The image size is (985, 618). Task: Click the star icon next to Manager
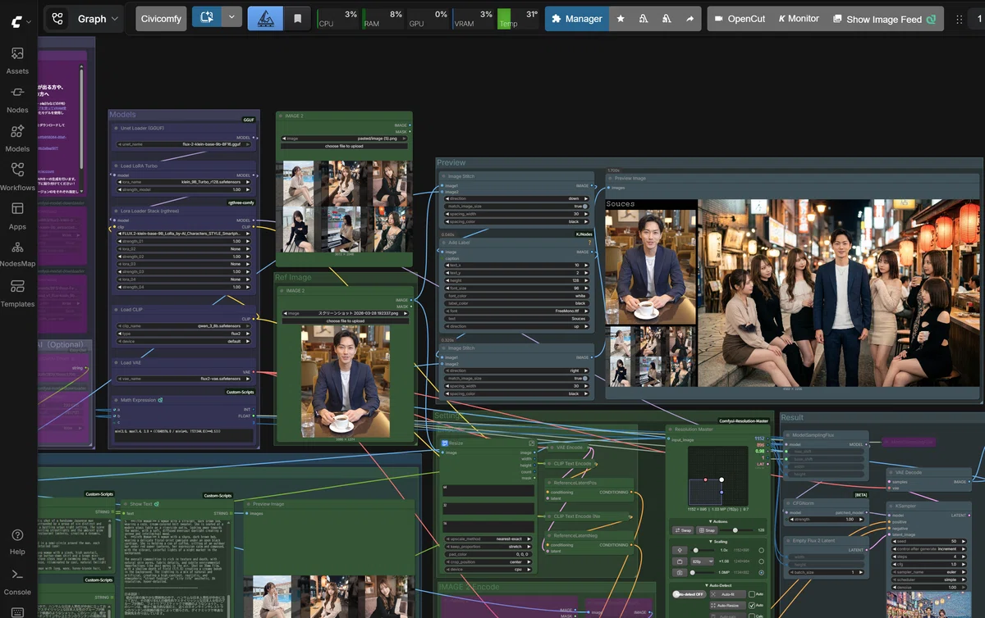pyautogui.click(x=621, y=18)
